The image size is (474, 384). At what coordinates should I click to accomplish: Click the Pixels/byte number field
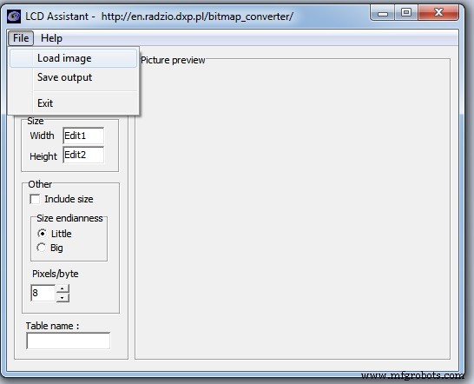[43, 293]
